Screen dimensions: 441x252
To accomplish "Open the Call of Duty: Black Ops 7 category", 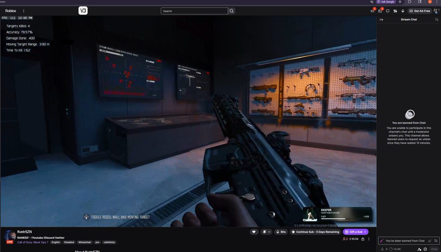I will pos(33,242).
